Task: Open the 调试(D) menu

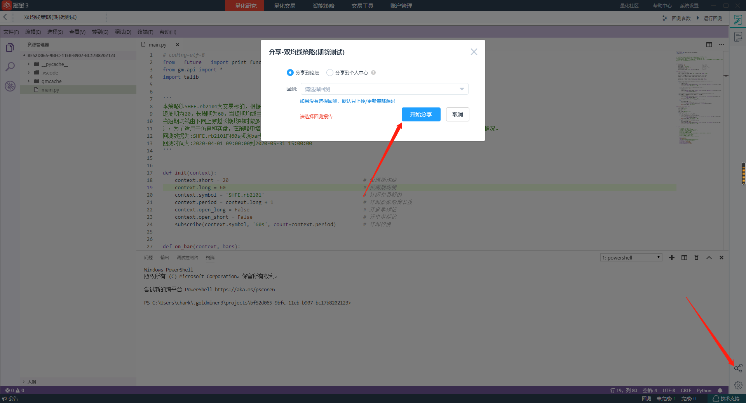Action: coord(123,32)
